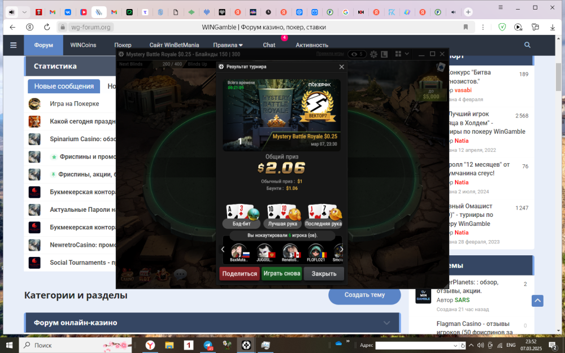Image resolution: width=565 pixels, height=353 pixels.
Task: Open the WINCoins menu item
Action: click(x=84, y=45)
